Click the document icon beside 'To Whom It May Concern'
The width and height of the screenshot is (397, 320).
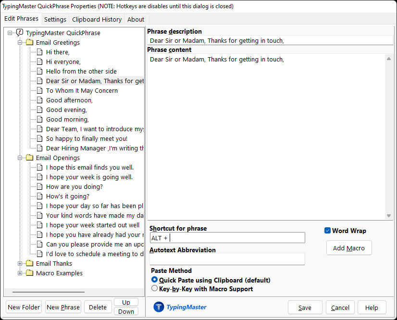[40, 90]
